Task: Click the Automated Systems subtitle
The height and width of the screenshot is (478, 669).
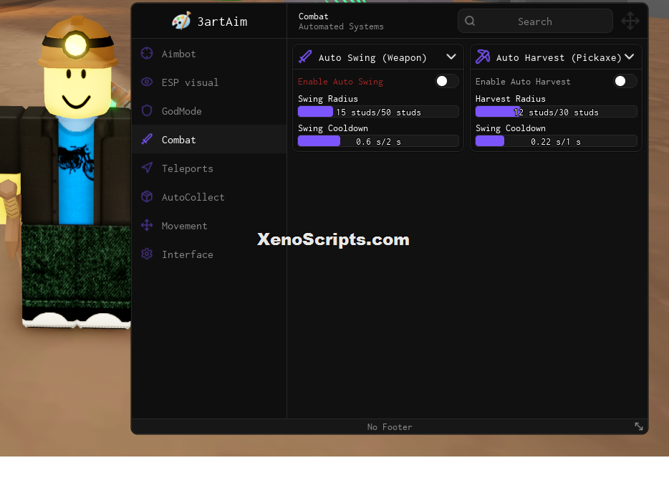Action: tap(341, 27)
